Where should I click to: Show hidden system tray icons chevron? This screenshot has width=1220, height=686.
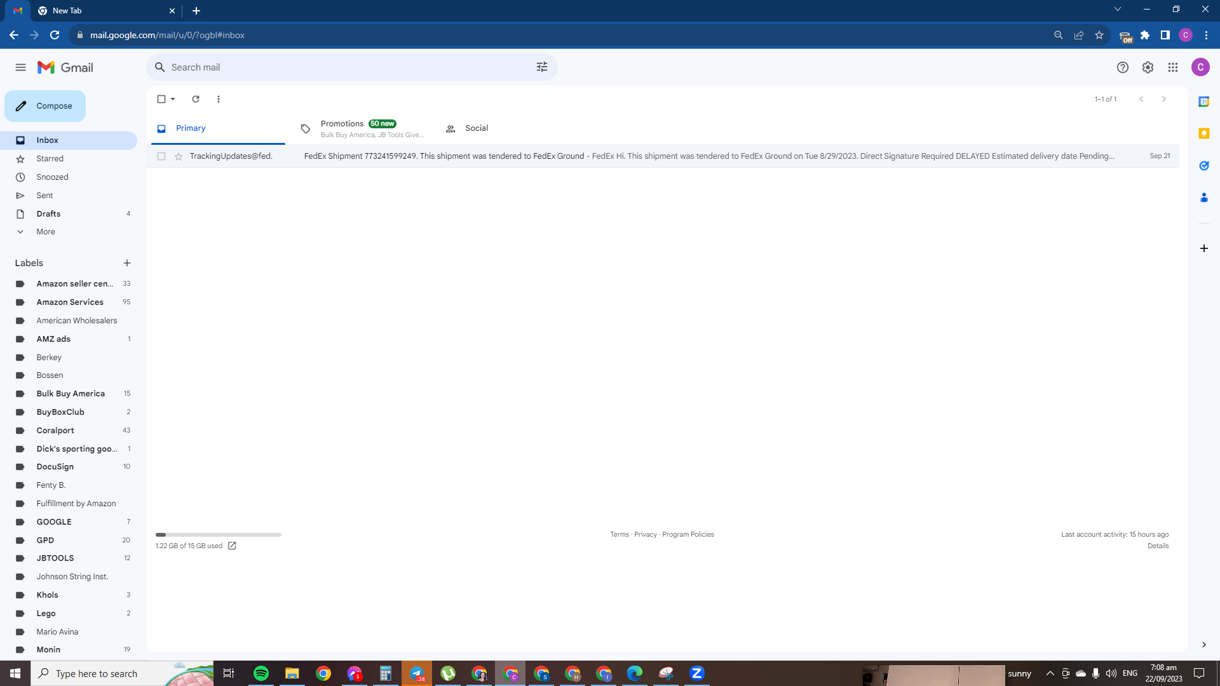[1050, 673]
